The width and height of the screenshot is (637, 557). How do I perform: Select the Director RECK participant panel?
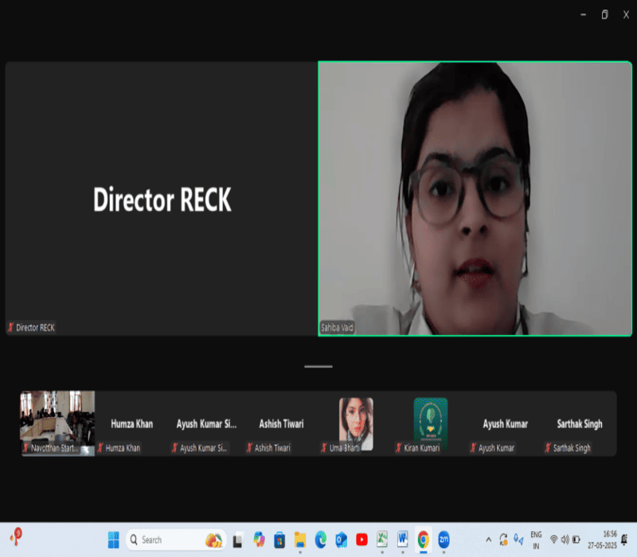point(162,199)
